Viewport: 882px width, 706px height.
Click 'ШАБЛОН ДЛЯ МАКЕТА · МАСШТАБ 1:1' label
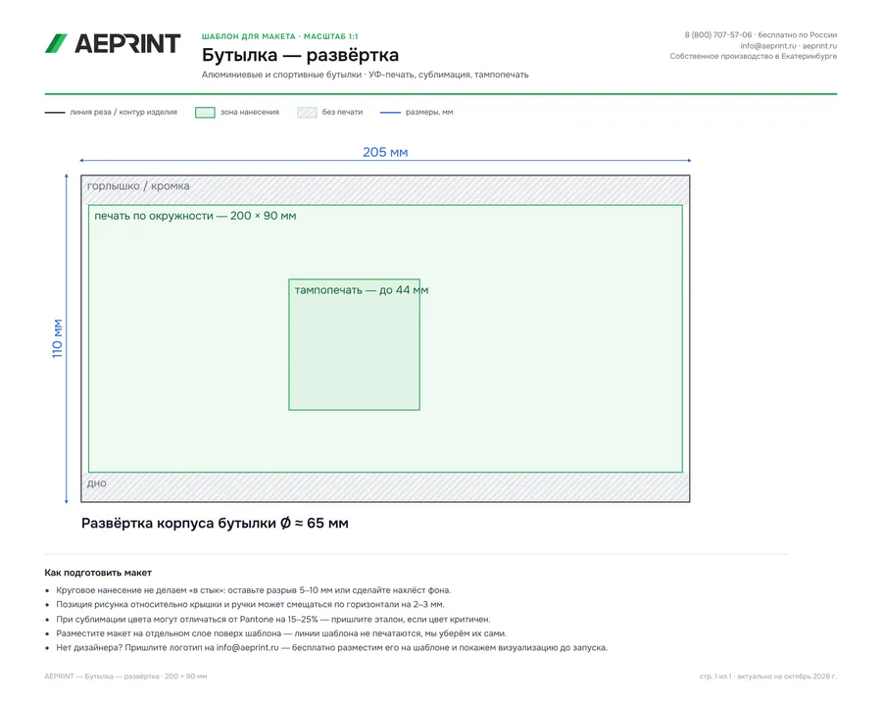279,36
